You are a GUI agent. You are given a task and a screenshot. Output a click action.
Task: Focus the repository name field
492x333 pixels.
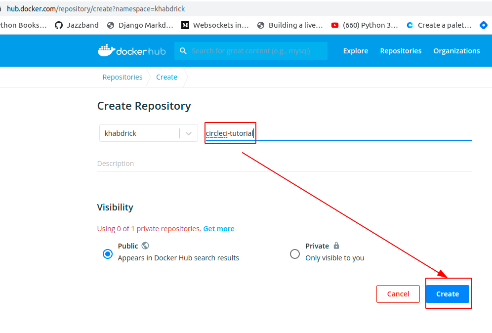tap(338, 133)
